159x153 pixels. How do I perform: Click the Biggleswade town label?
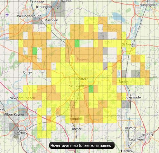[131, 97]
